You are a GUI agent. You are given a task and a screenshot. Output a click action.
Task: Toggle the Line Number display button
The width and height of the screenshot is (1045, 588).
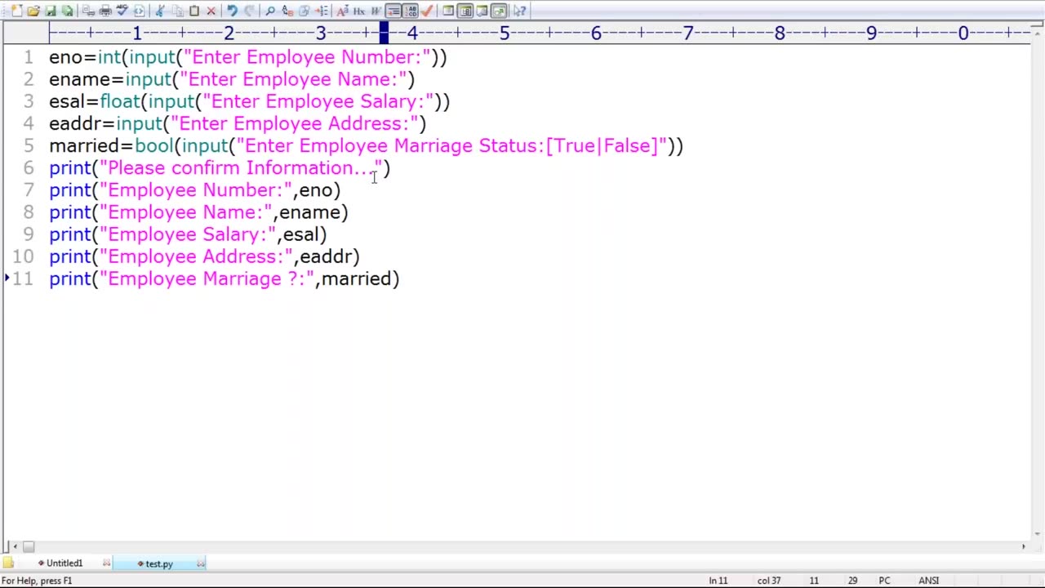(x=411, y=11)
